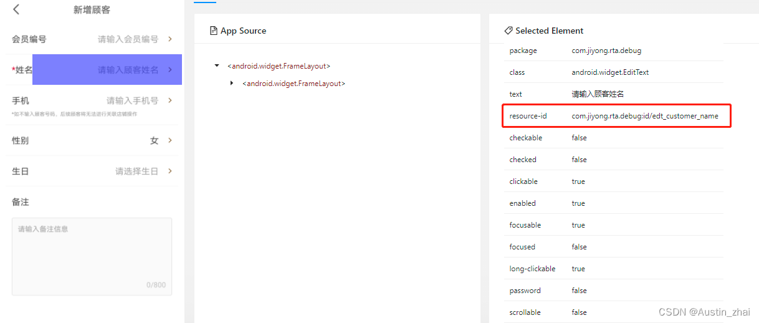This screenshot has width=759, height=323.
Task: Click the focusable attribute row label
Action: point(525,225)
